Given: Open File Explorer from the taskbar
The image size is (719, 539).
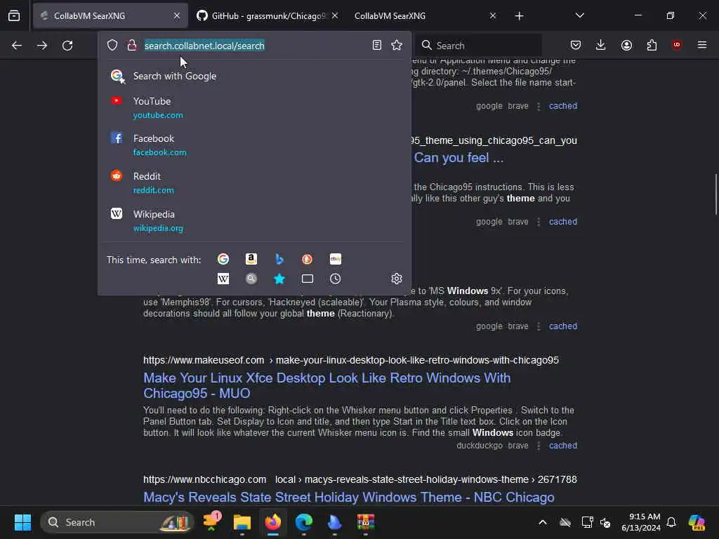Looking at the screenshot, I should click(242, 522).
